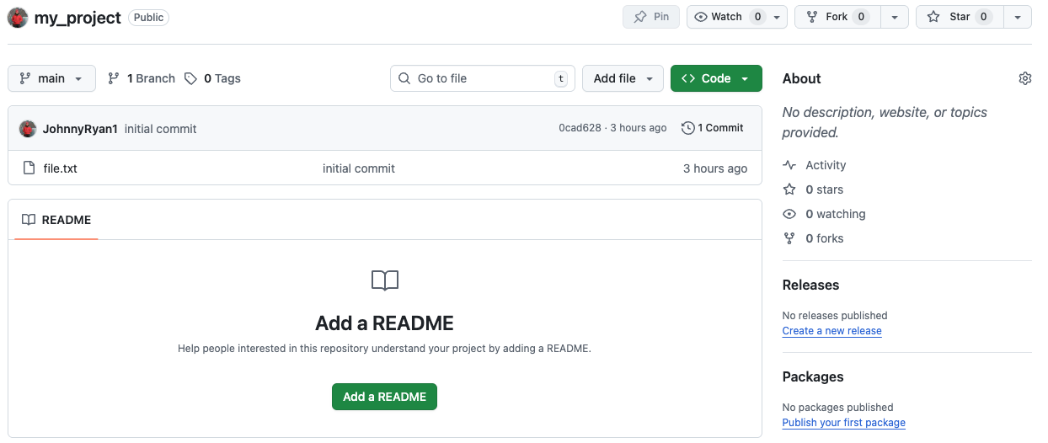The width and height of the screenshot is (1048, 443).
Task: Open the Create a new release link
Action: coord(831,331)
